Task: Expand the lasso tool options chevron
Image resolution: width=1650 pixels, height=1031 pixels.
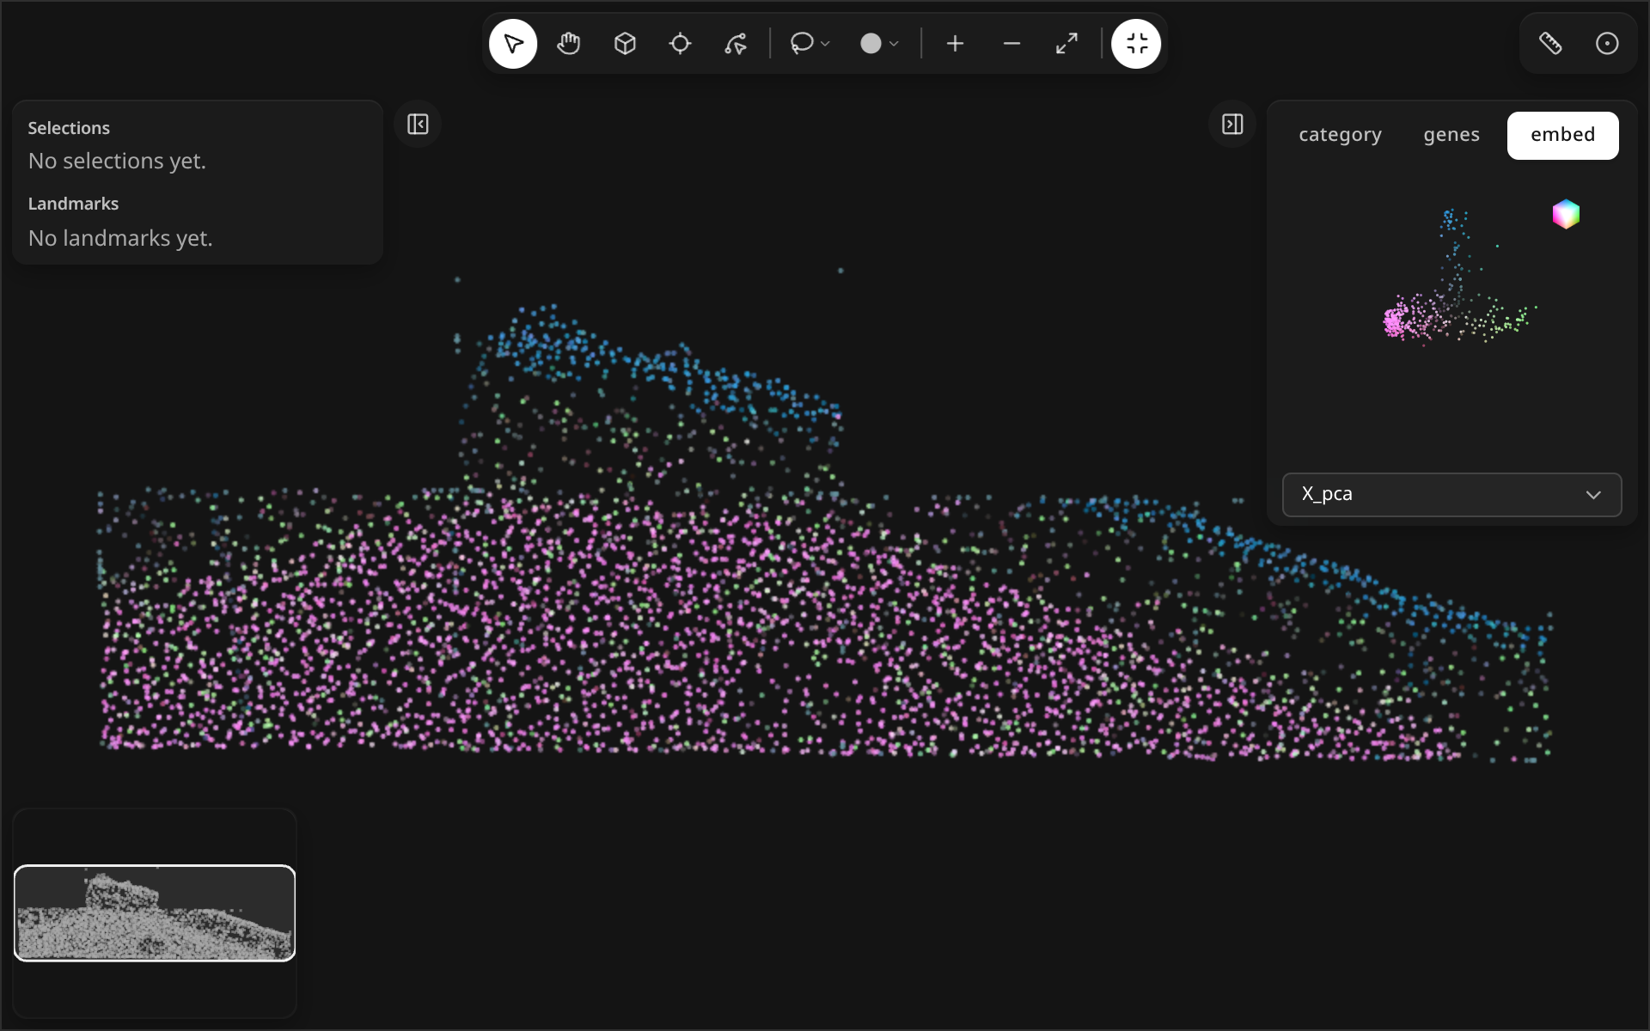Action: coord(826,44)
